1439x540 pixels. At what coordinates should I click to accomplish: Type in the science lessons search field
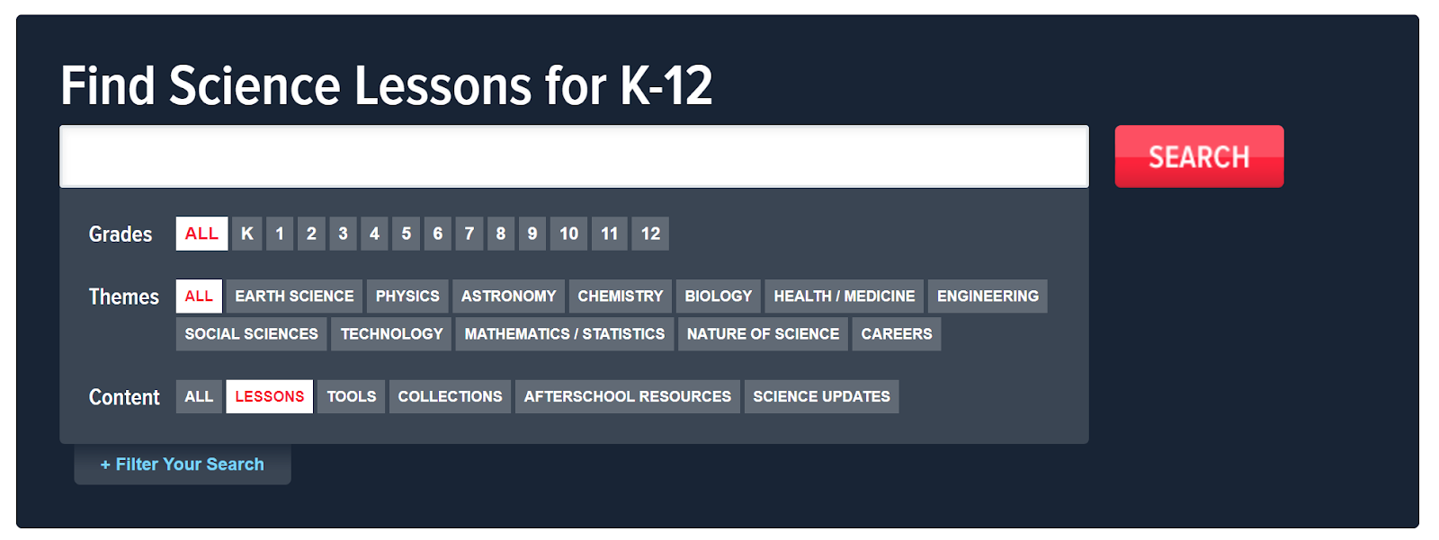tap(574, 156)
